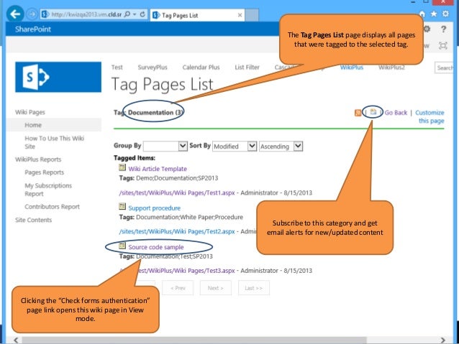This screenshot has width=459, height=344.
Task: Click the text Tags: Demo;Documentation;SP2013
Action: 168,178
